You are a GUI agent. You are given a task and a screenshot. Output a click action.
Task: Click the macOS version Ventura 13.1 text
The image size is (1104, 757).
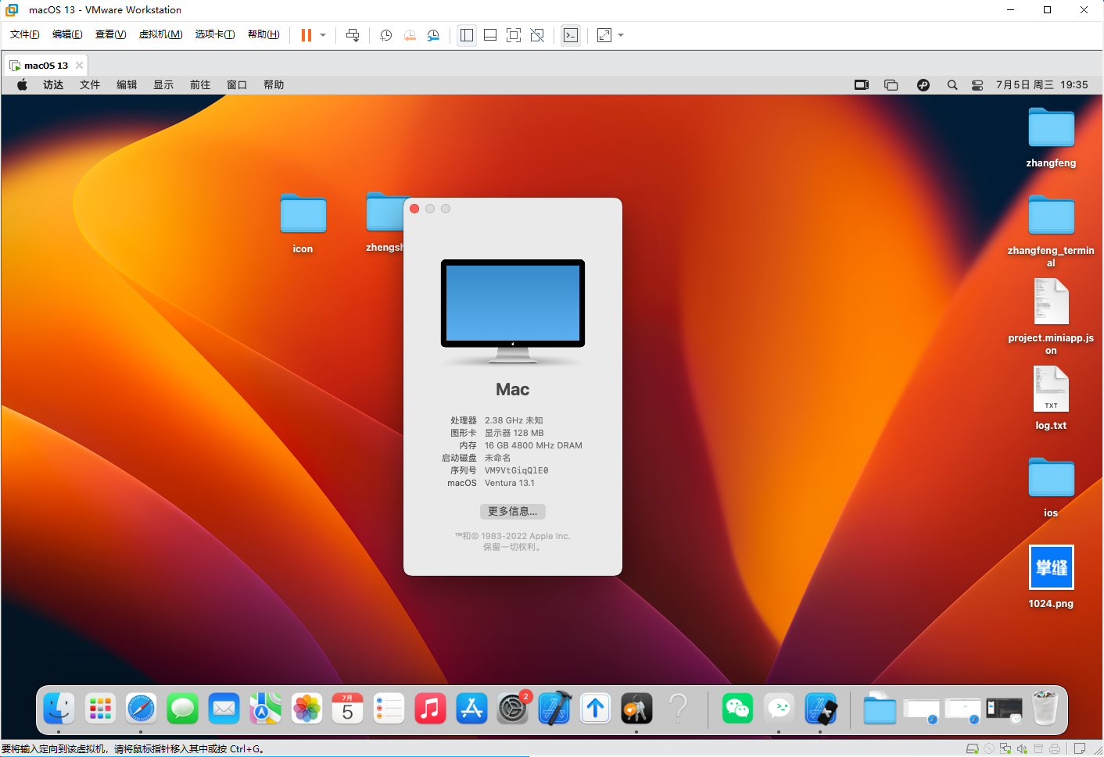tap(510, 484)
